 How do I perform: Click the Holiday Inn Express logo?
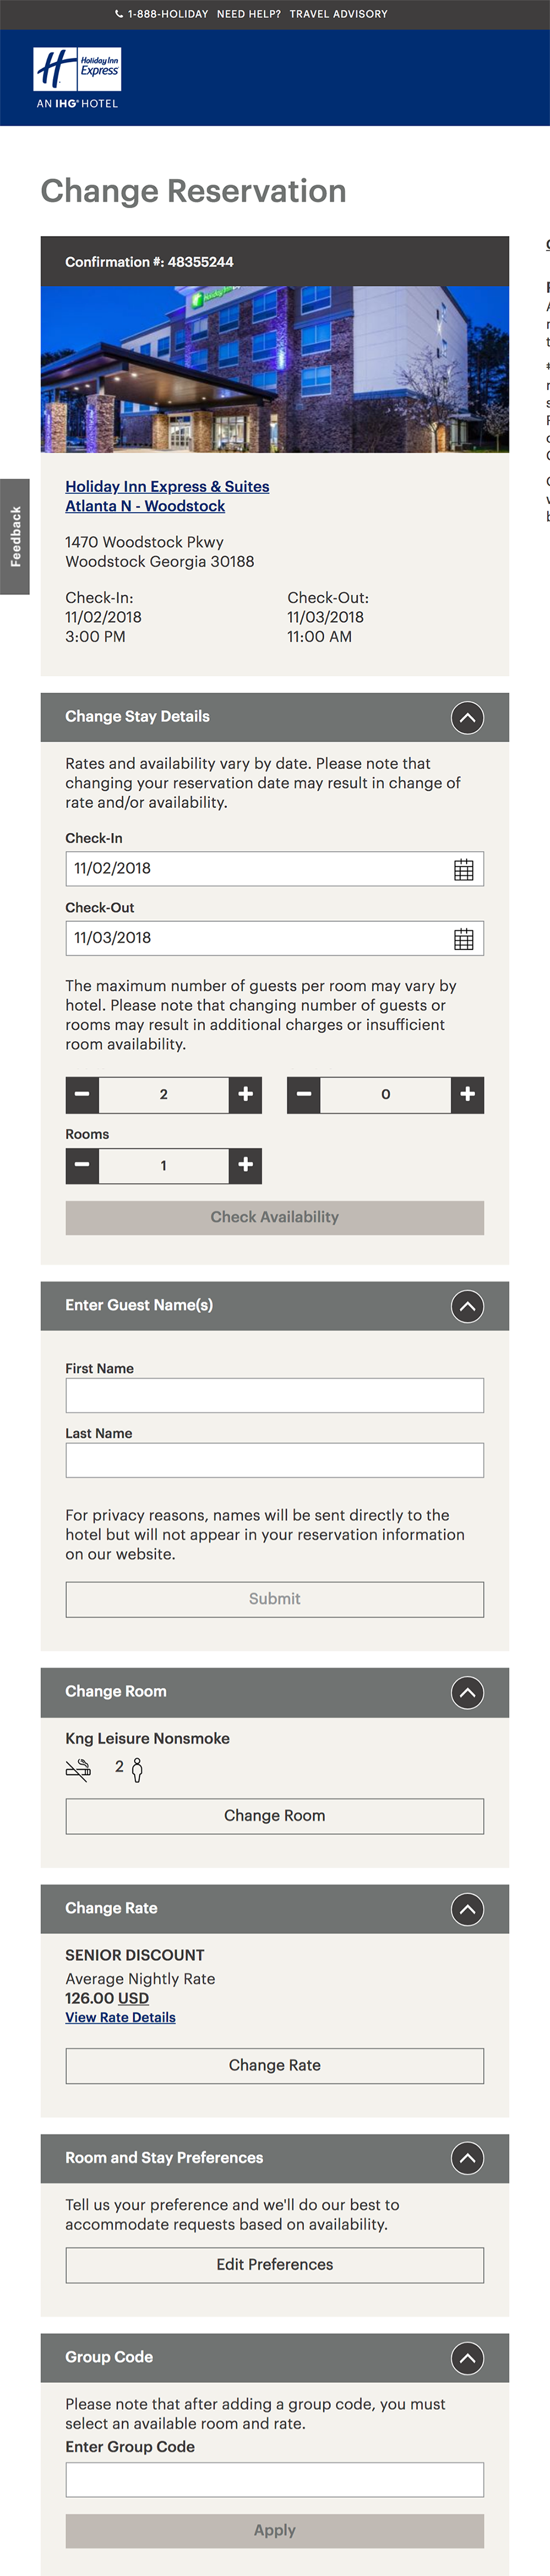click(x=77, y=77)
